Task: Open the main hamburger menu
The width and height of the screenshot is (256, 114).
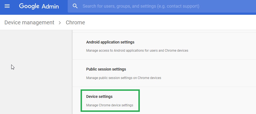Action: click(x=7, y=6)
